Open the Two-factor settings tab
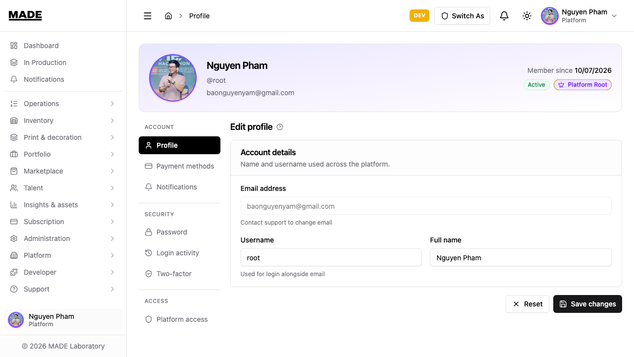This screenshot has height=357, width=634. pos(179,274)
